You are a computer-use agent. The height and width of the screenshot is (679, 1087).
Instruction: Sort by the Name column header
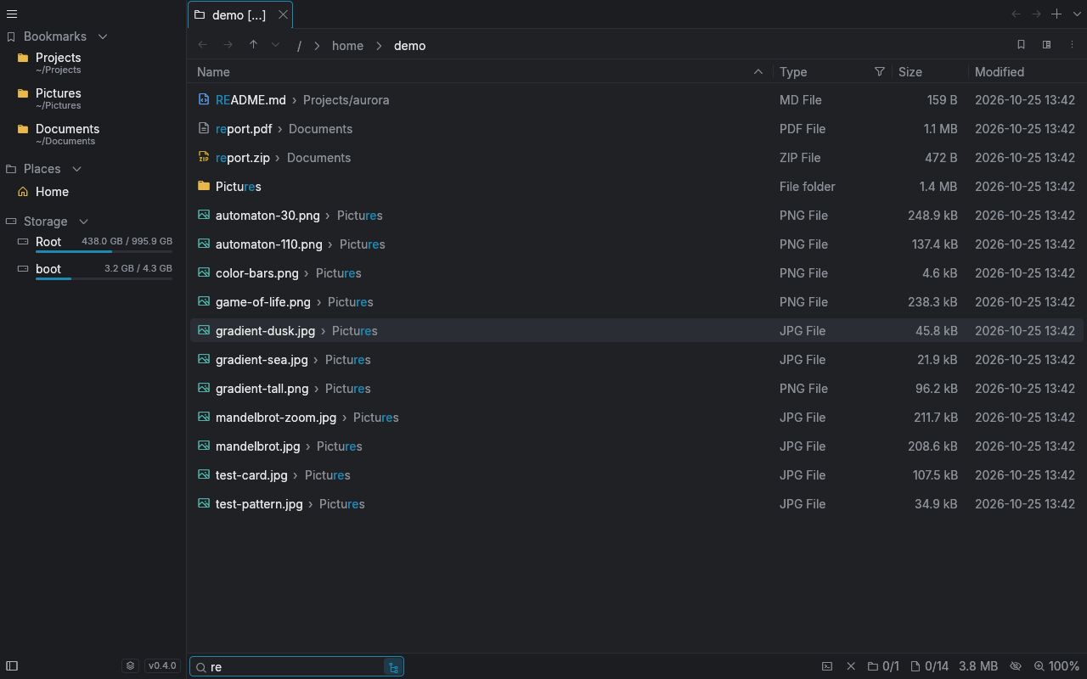point(480,72)
